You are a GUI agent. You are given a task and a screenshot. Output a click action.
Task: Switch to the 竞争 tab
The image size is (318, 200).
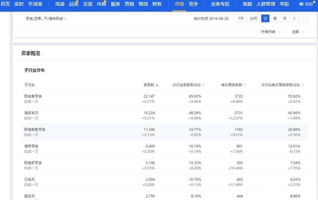[x=193, y=4]
